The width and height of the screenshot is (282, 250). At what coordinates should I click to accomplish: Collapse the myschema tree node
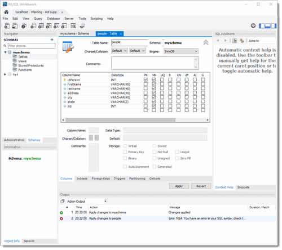[5, 52]
